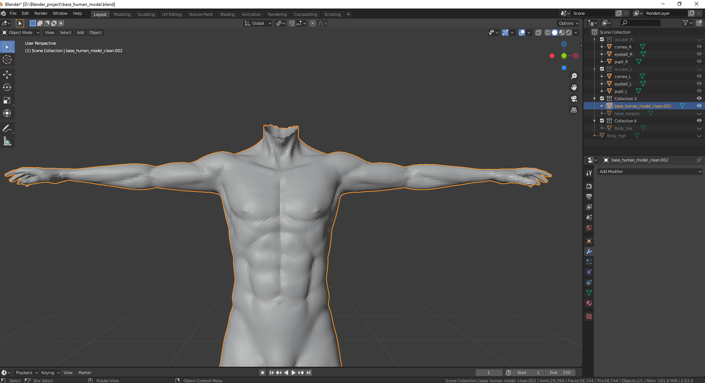Expand the base_human_model_clean.002 tree item
Screen dimensions: 705x383
point(601,106)
